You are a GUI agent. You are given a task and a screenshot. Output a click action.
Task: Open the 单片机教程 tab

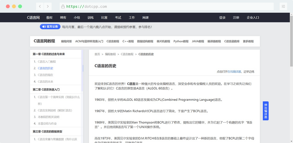[x=163, y=41]
